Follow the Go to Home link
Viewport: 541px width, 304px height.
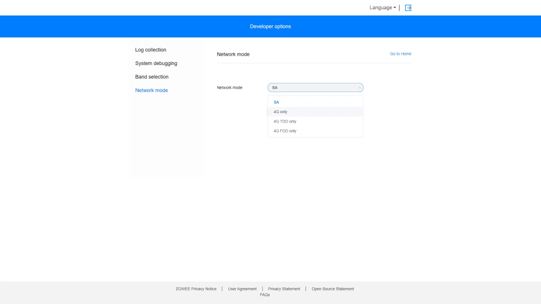point(401,54)
